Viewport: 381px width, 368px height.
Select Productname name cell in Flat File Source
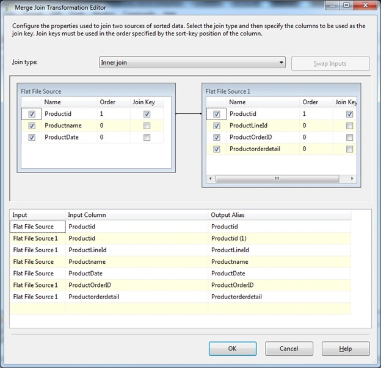pyautogui.click(x=69, y=126)
